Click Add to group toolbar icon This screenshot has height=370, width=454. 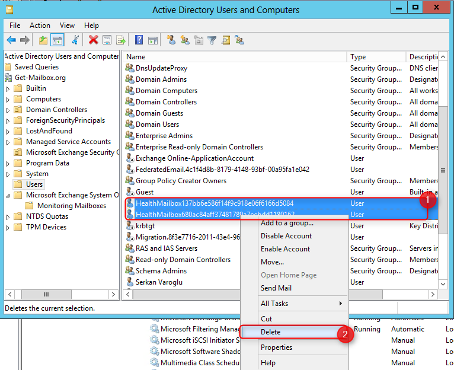click(x=239, y=40)
